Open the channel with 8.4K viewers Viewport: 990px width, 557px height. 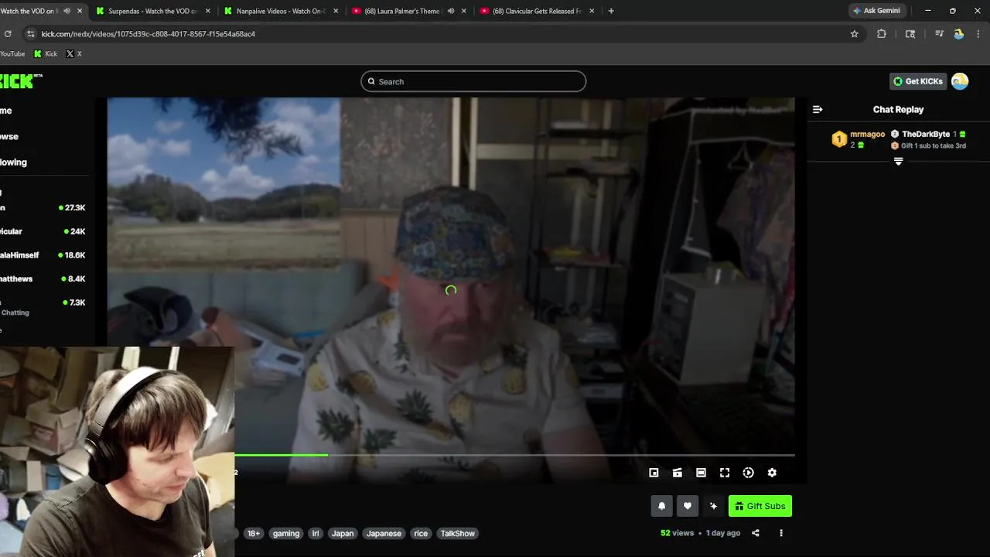[44, 278]
